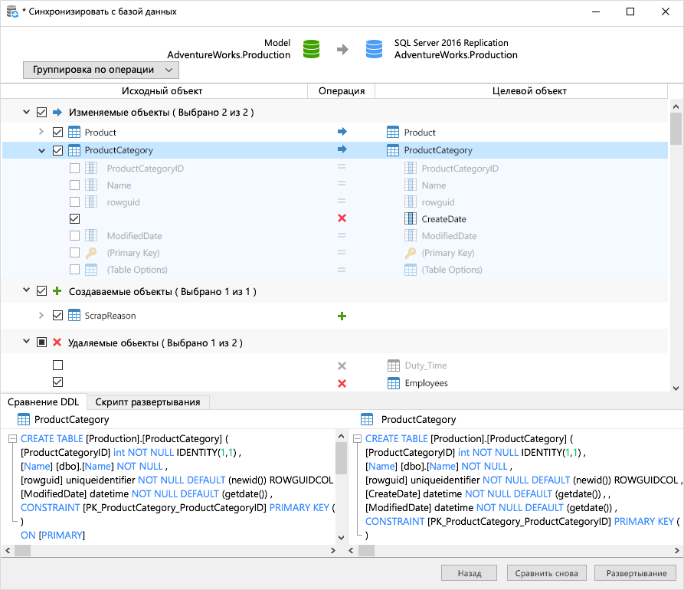
Task: Click the green plus of the created objects group
Action: 57,290
